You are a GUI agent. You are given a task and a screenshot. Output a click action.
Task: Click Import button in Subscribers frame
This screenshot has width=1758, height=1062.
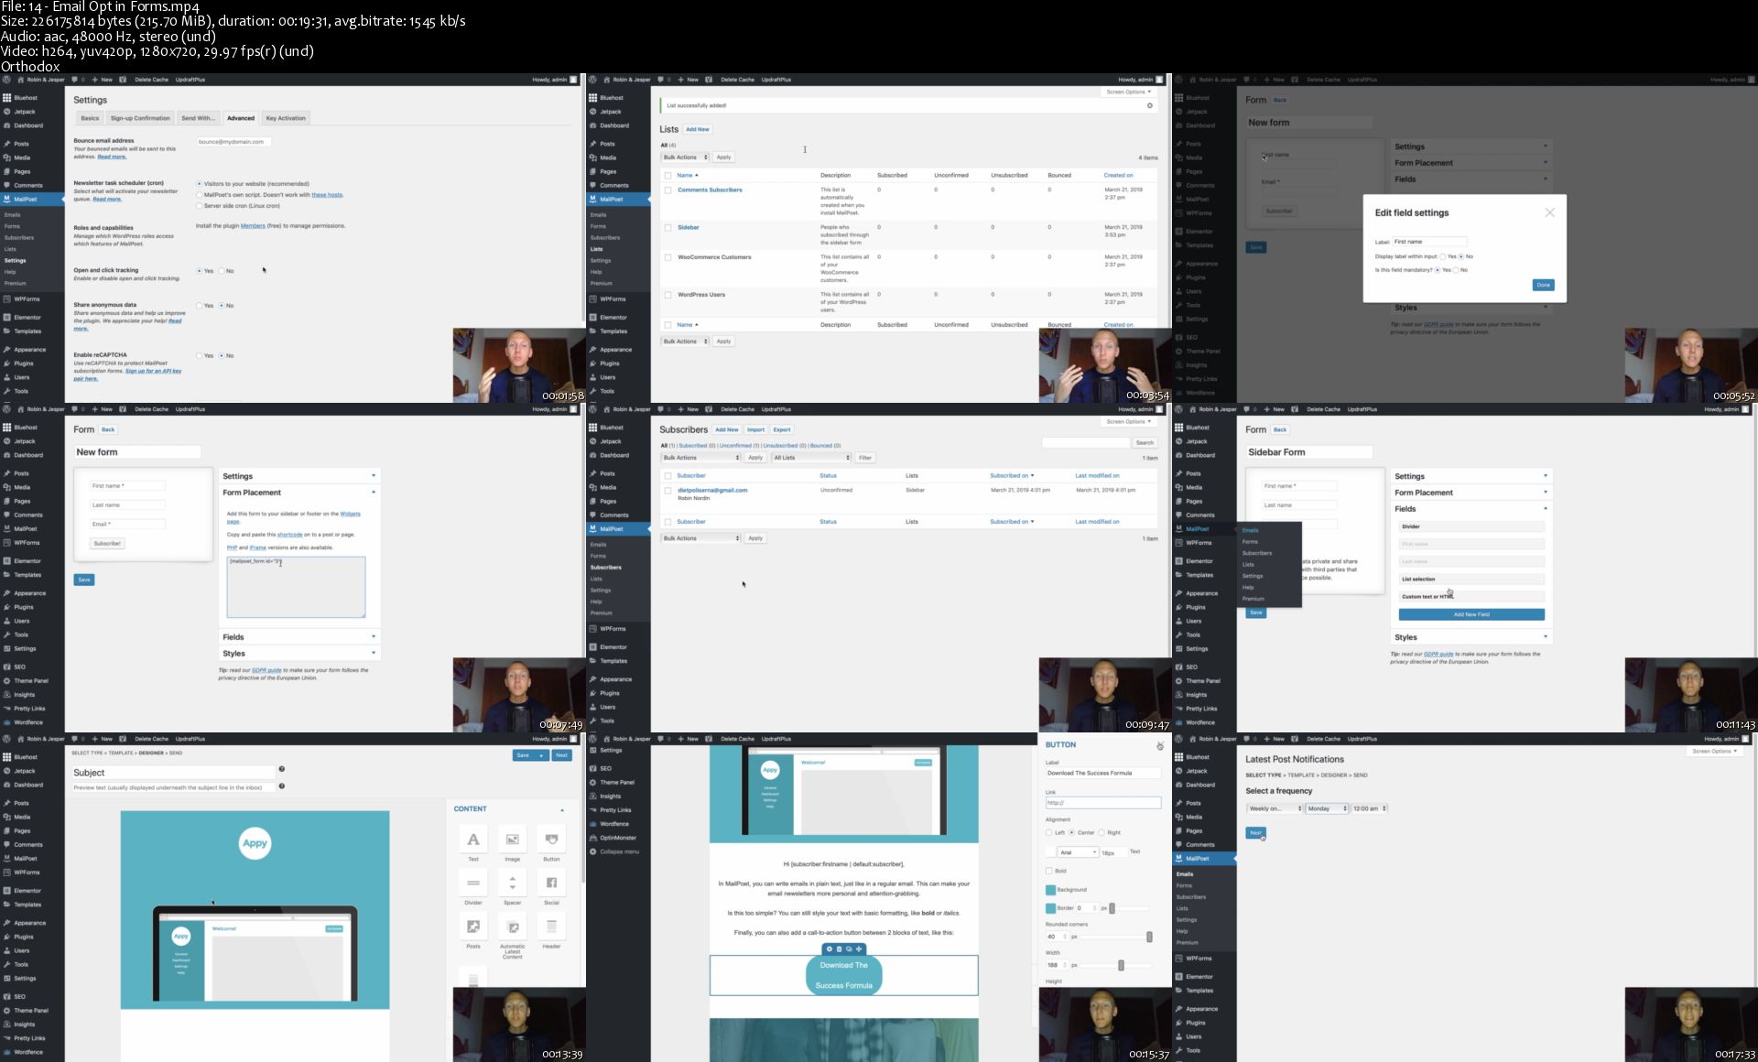coord(755,429)
